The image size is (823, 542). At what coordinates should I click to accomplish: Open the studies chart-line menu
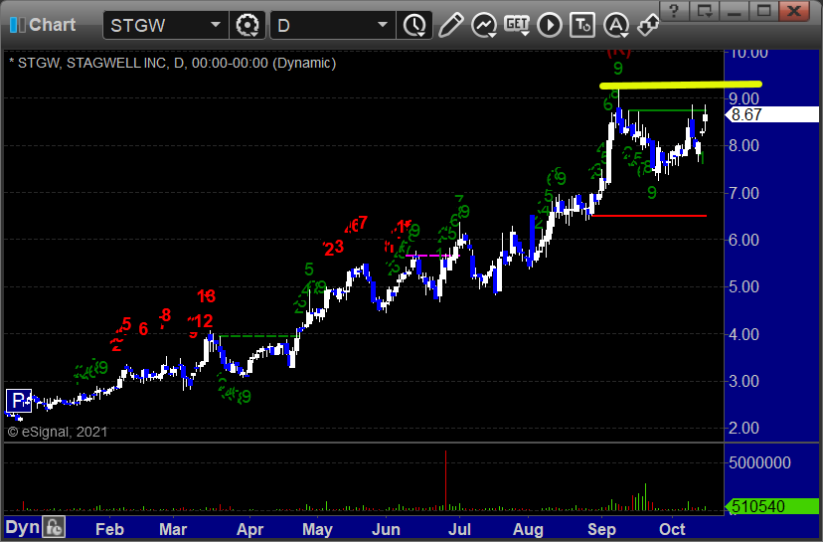(x=483, y=25)
